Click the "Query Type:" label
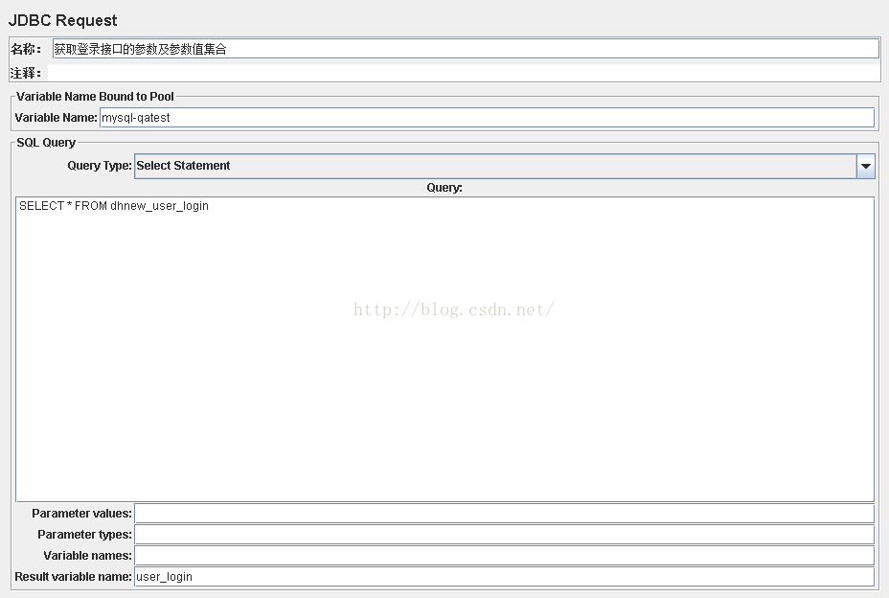The height and width of the screenshot is (598, 889). (100, 166)
